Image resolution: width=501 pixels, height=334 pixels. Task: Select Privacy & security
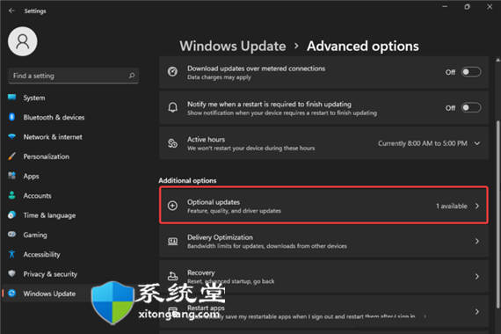coord(50,274)
